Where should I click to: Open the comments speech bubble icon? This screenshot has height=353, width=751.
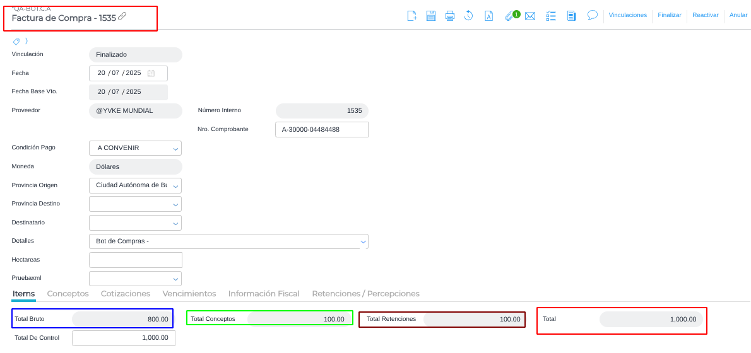pyautogui.click(x=592, y=15)
